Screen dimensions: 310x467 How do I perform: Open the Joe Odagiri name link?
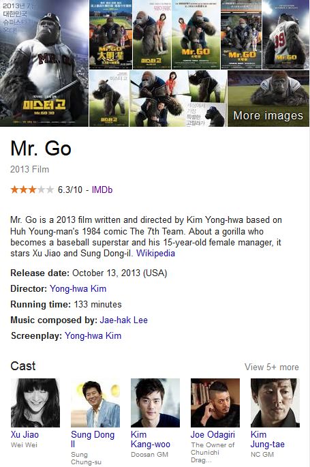coord(213,434)
